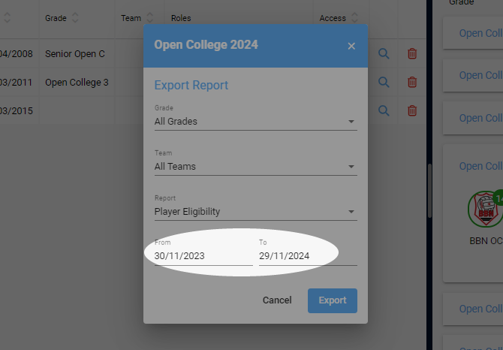503x350 pixels.
Task: Sort table by Access column
Action: click(354, 18)
